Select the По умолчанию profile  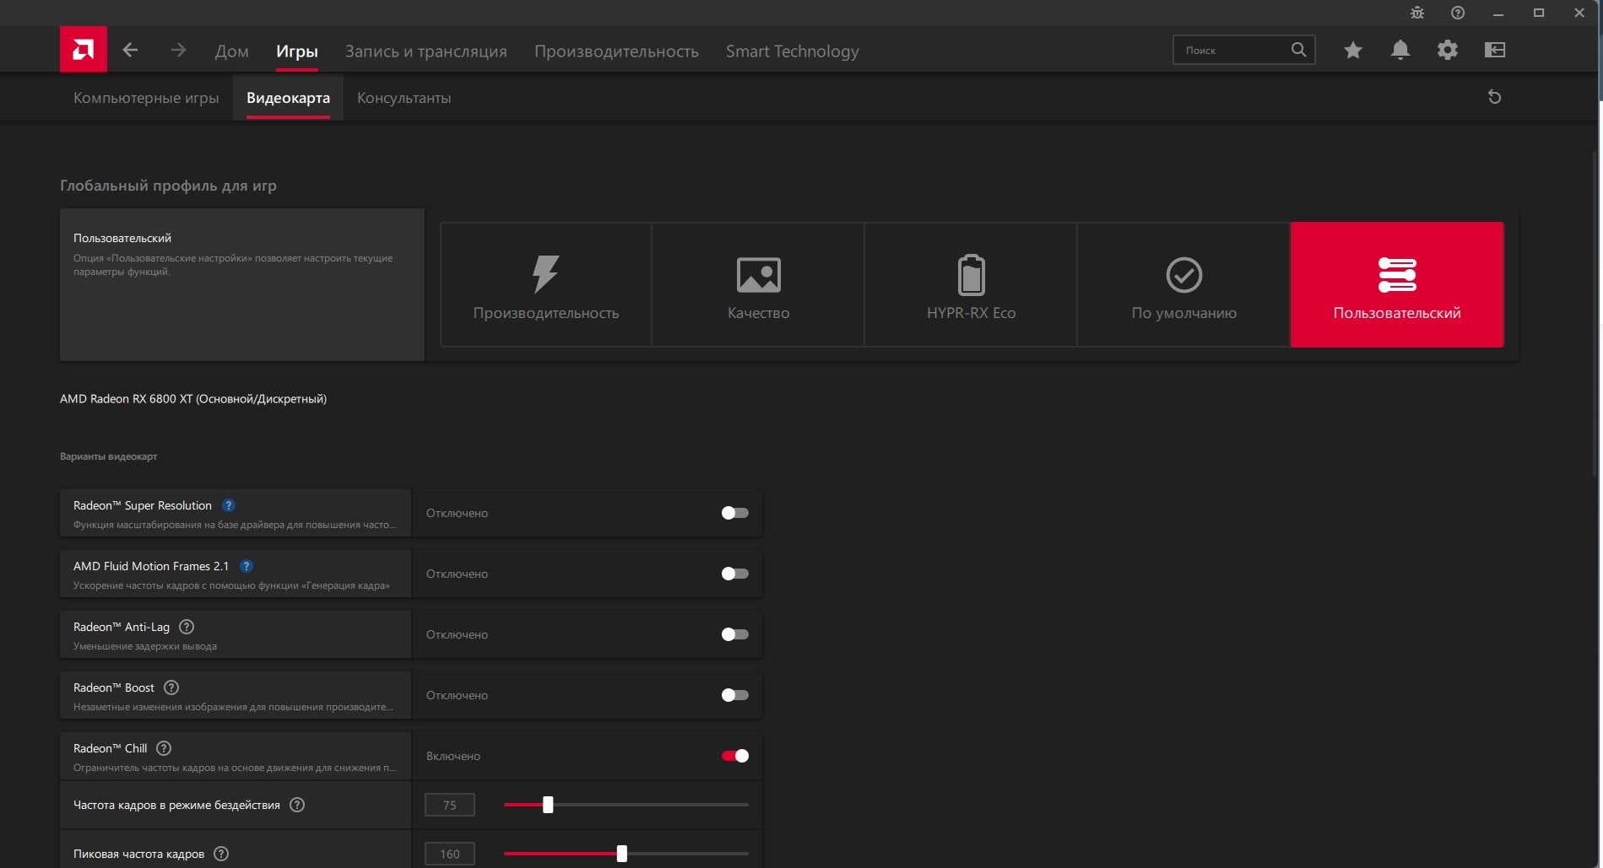point(1184,285)
